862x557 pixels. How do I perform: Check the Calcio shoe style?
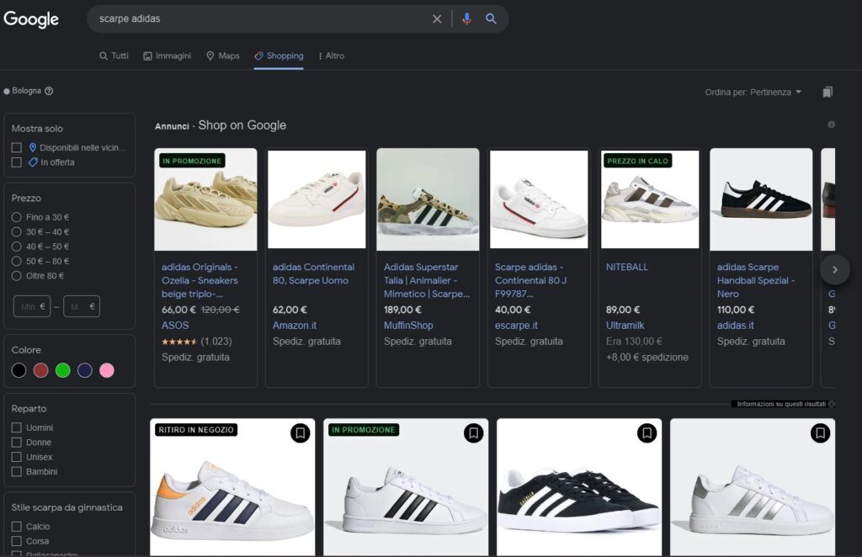17,526
